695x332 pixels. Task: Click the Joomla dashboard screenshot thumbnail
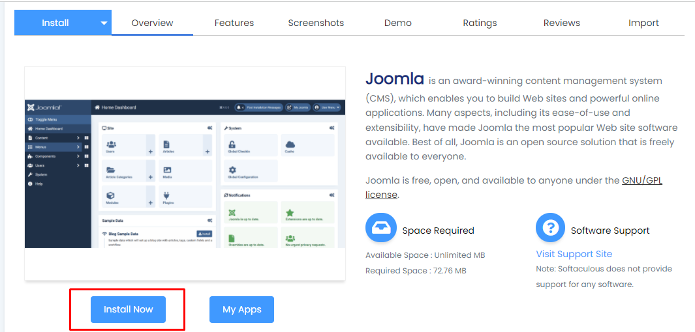tap(185, 173)
